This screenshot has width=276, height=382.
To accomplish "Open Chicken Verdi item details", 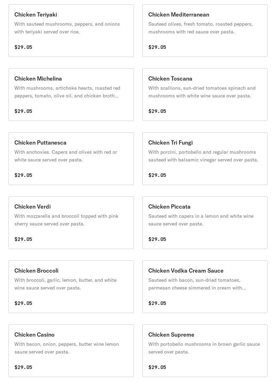I will tap(32, 206).
